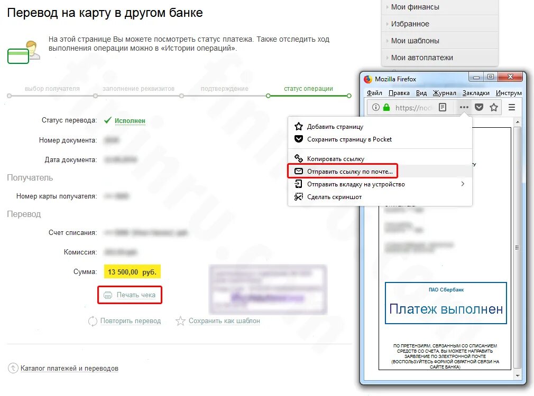Toggle Reader View icon in address bar

443,108
